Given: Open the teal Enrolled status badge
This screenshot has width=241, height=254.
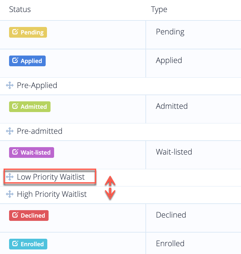Looking at the screenshot, I should point(28,244).
